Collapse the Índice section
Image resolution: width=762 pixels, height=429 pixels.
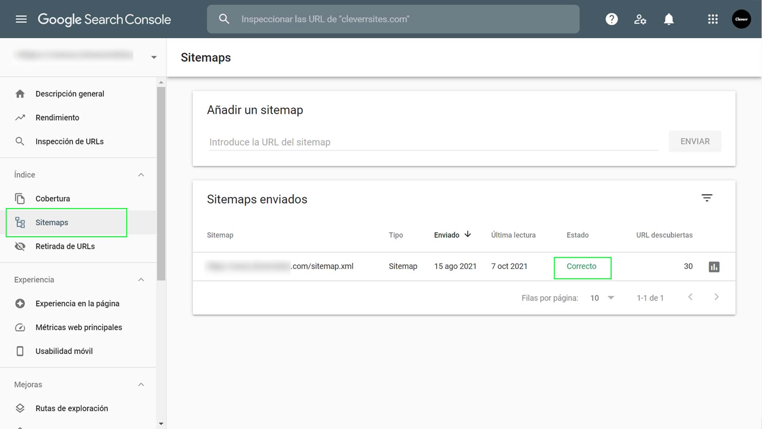(141, 175)
